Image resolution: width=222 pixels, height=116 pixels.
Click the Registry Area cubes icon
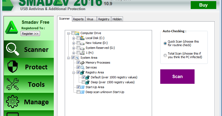82,72
